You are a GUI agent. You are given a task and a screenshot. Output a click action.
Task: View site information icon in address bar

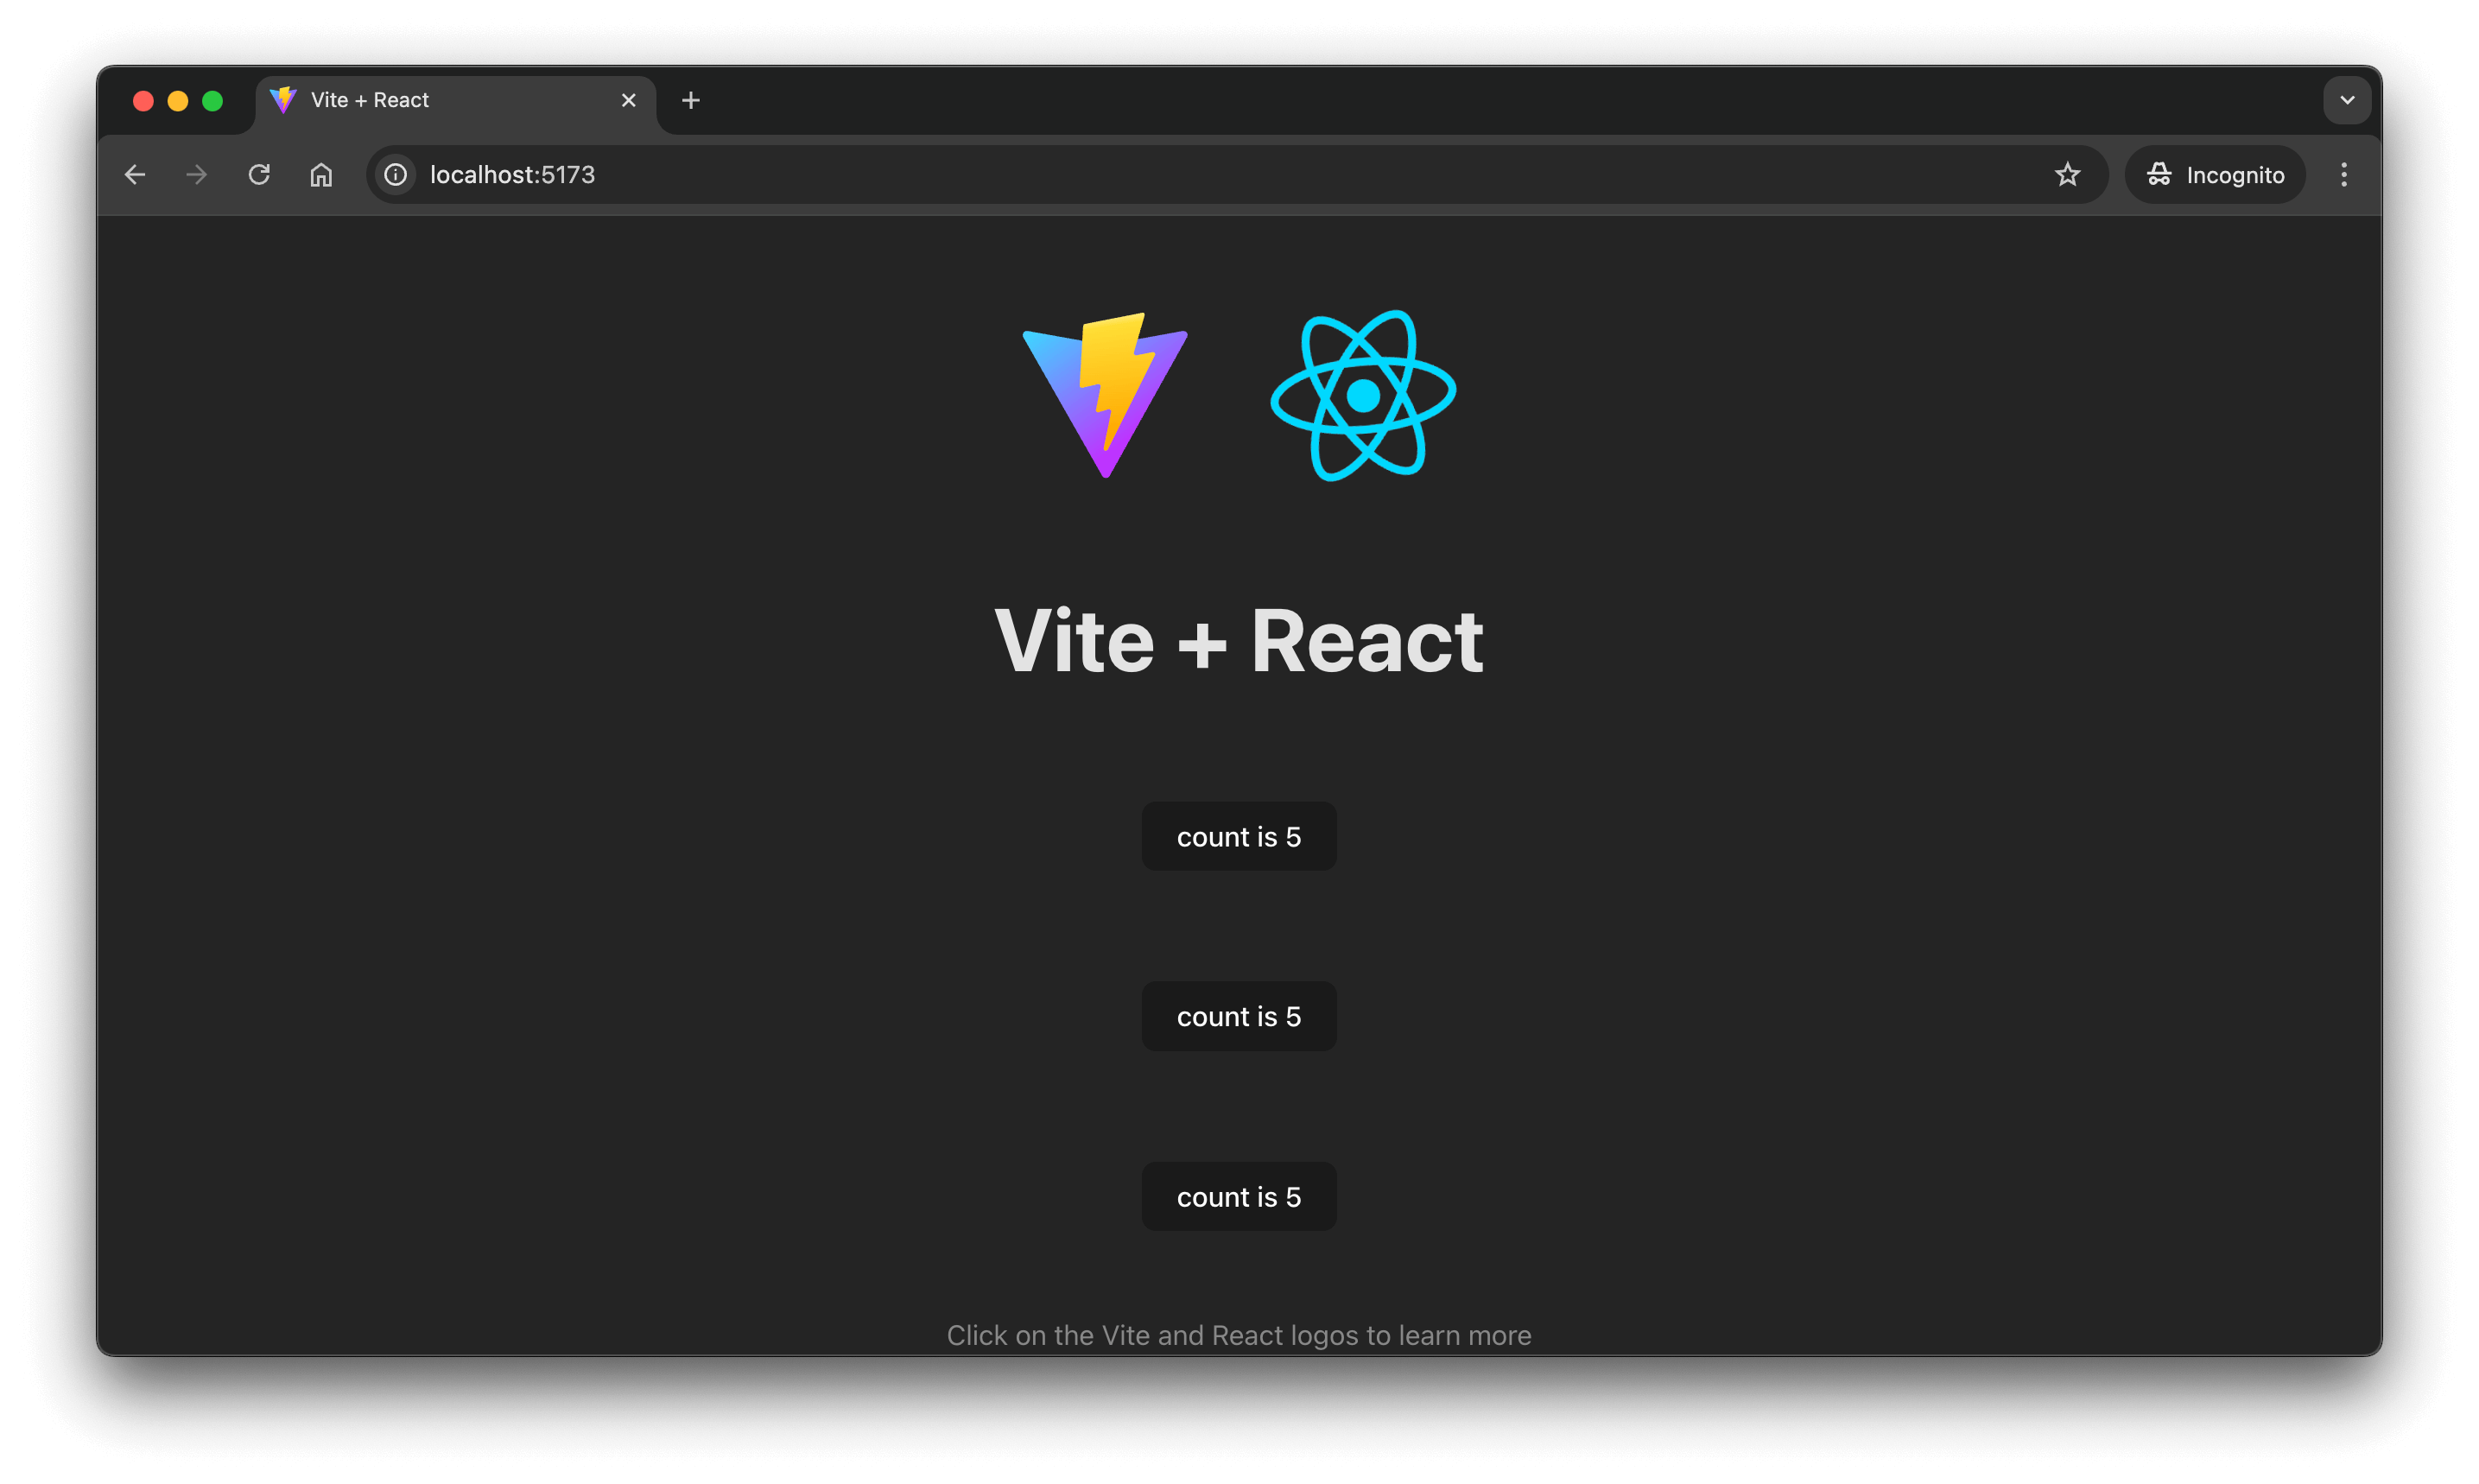pos(396,175)
